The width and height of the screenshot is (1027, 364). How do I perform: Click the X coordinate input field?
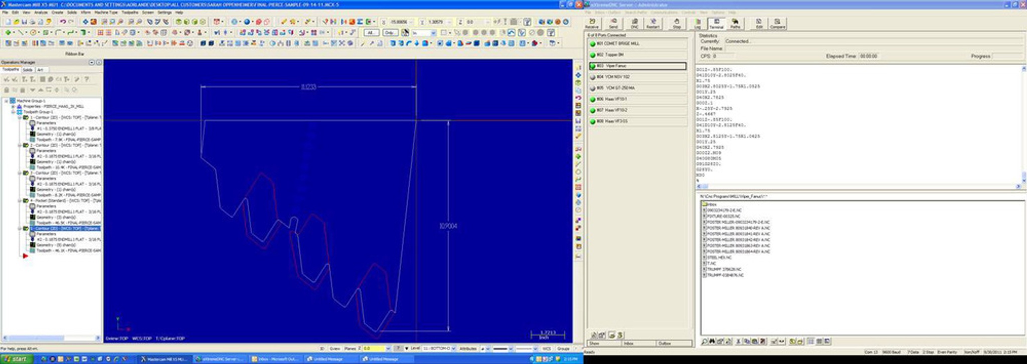401,22
